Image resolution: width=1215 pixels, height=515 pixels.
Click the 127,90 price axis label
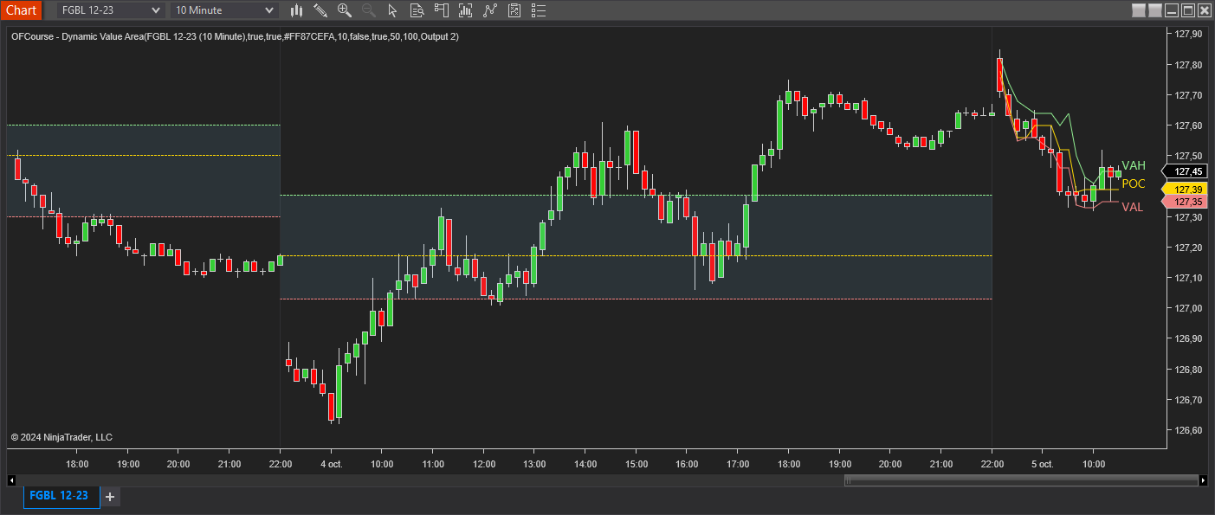tap(1188, 34)
